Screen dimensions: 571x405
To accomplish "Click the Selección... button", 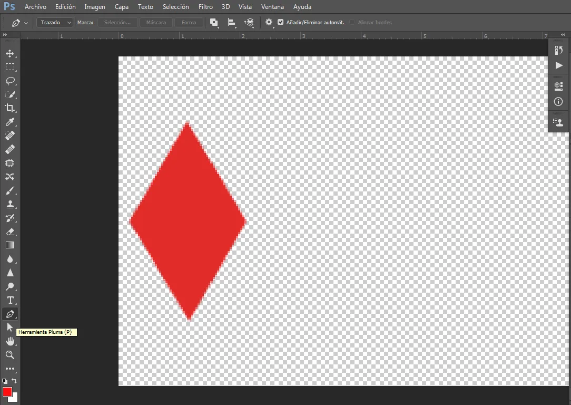I will [117, 23].
